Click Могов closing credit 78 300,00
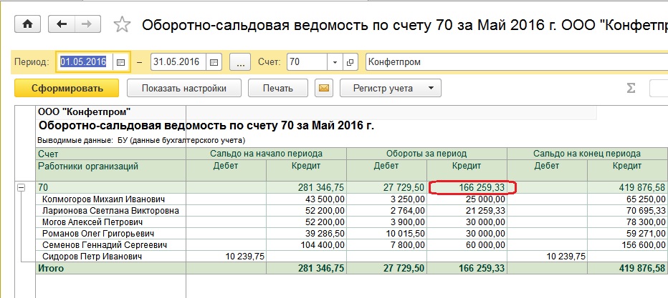Image resolution: width=668 pixels, height=298 pixels. coord(628,222)
